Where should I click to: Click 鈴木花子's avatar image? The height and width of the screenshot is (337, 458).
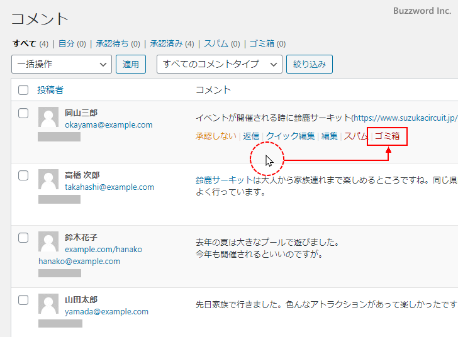pyautogui.click(x=48, y=242)
